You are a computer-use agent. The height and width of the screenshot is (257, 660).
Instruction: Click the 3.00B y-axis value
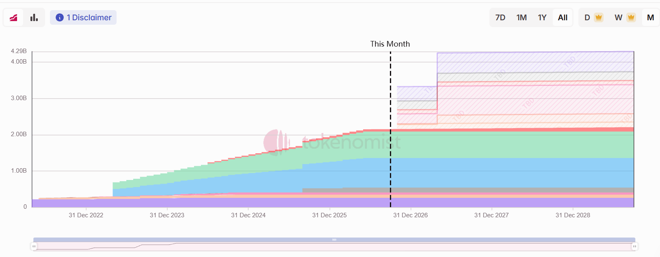pos(19,98)
